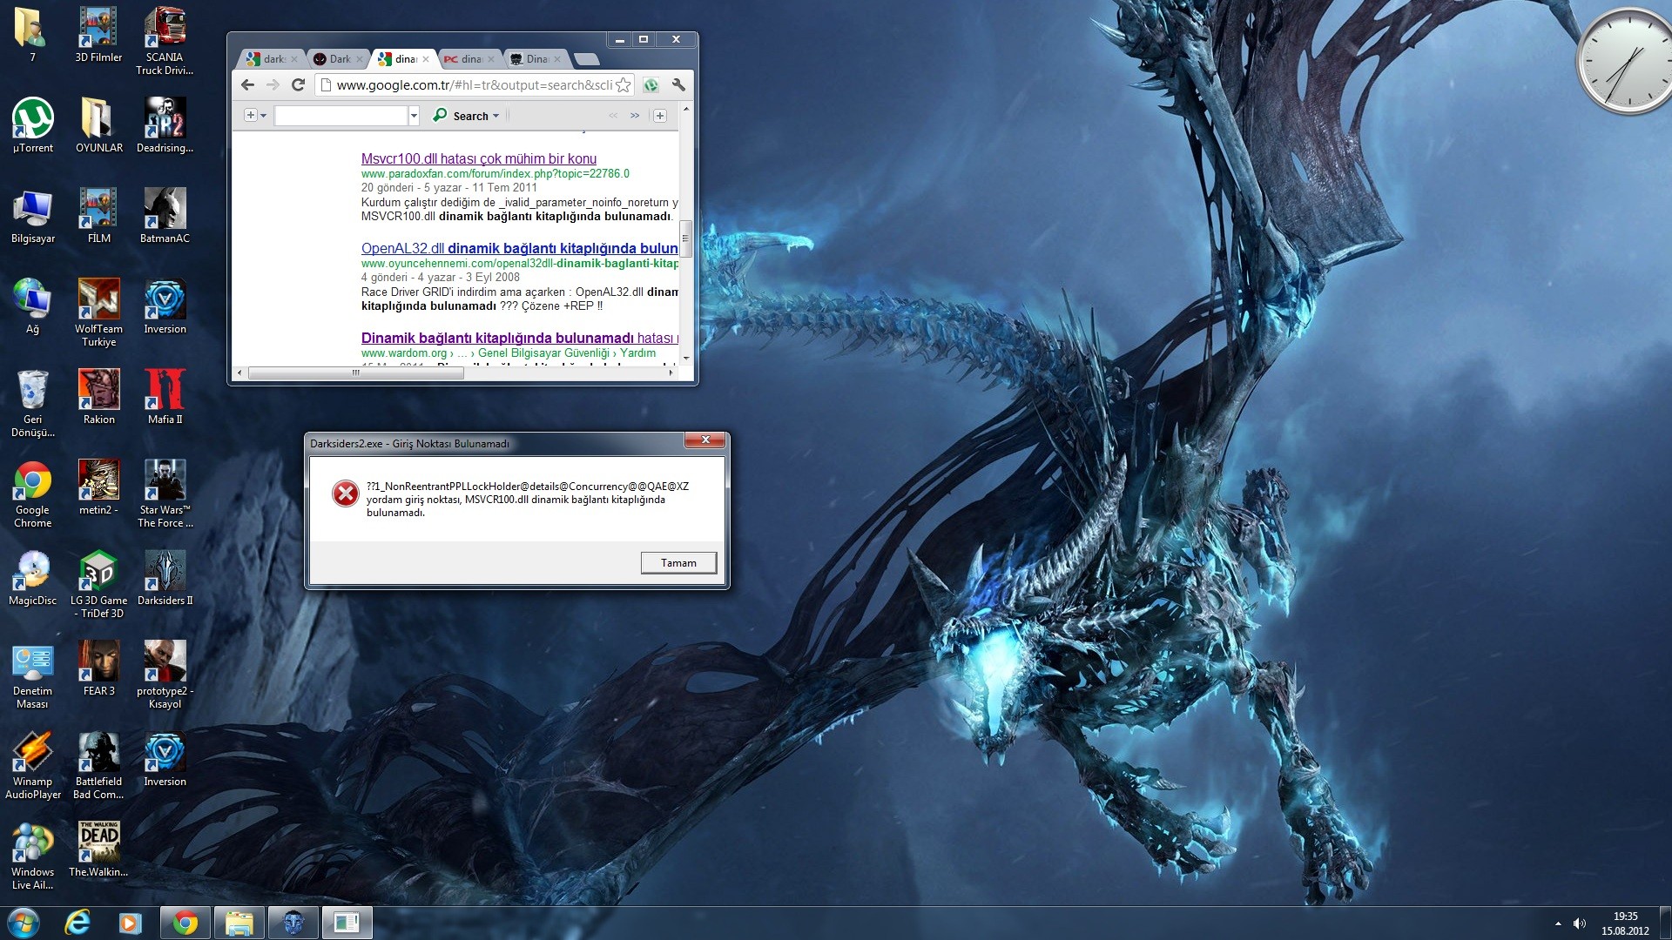Click the scroll-down arrow of the page scrollbar

686,358
